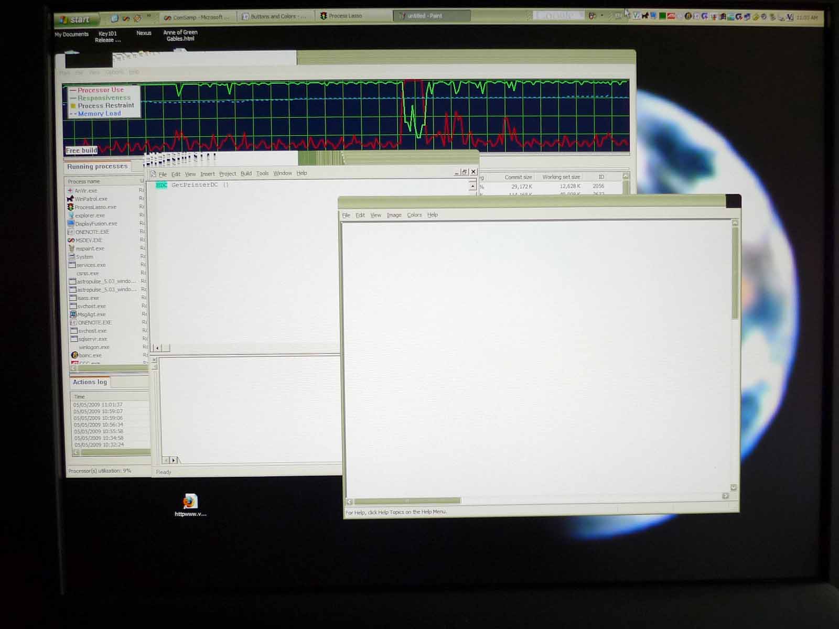Screen dimensions: 839x629
Task: Select ProcessLasso.exe in the process list
Action: coord(95,207)
